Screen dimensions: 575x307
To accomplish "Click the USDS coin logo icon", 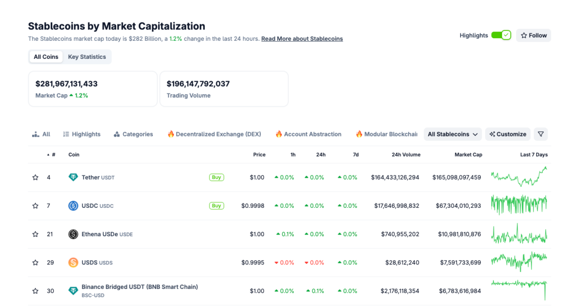I will [x=73, y=262].
